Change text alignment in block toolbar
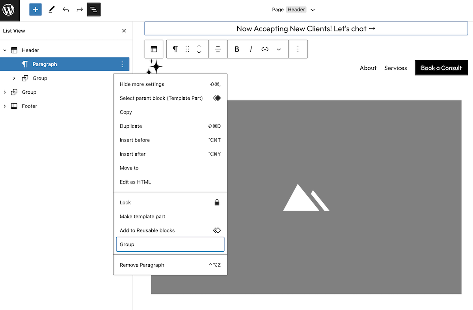The image size is (473, 310). tap(218, 49)
